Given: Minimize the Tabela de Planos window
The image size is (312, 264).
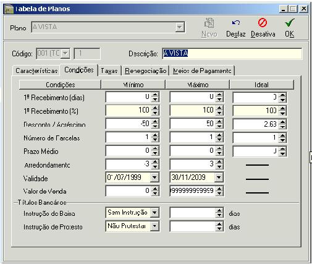Looking at the screenshot, I should [284, 9].
